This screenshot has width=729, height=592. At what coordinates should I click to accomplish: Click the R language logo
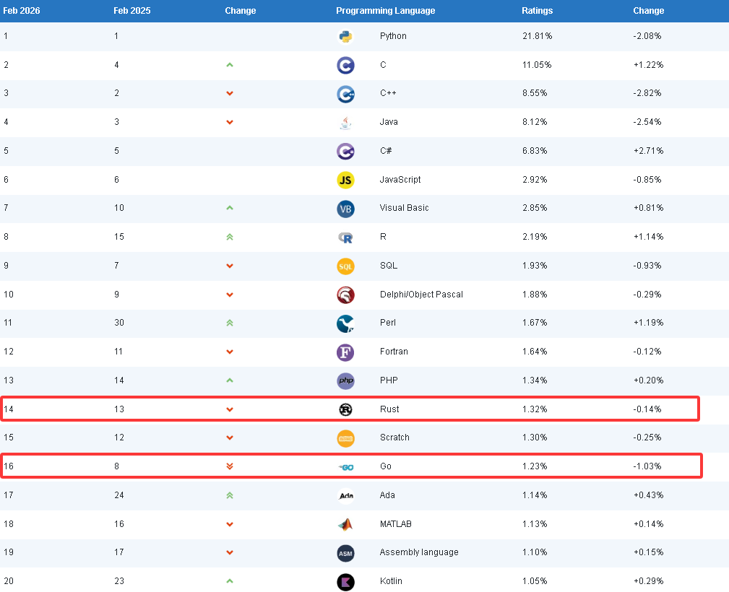pos(345,238)
